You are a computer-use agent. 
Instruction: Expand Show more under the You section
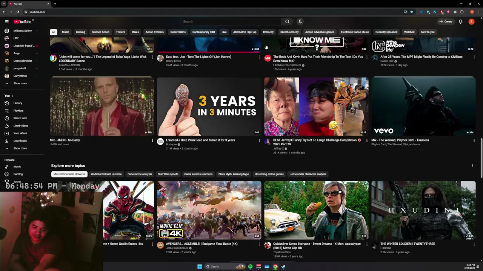coord(20,148)
